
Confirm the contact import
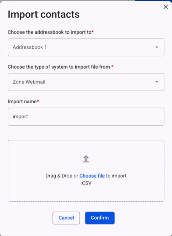pyautogui.click(x=100, y=218)
